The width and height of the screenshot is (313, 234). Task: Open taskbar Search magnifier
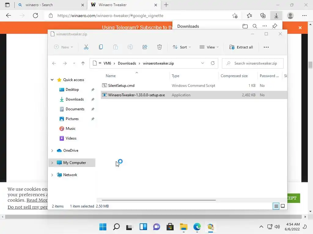point(116,227)
